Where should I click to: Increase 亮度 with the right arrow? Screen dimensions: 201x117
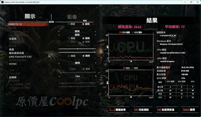[95, 49]
